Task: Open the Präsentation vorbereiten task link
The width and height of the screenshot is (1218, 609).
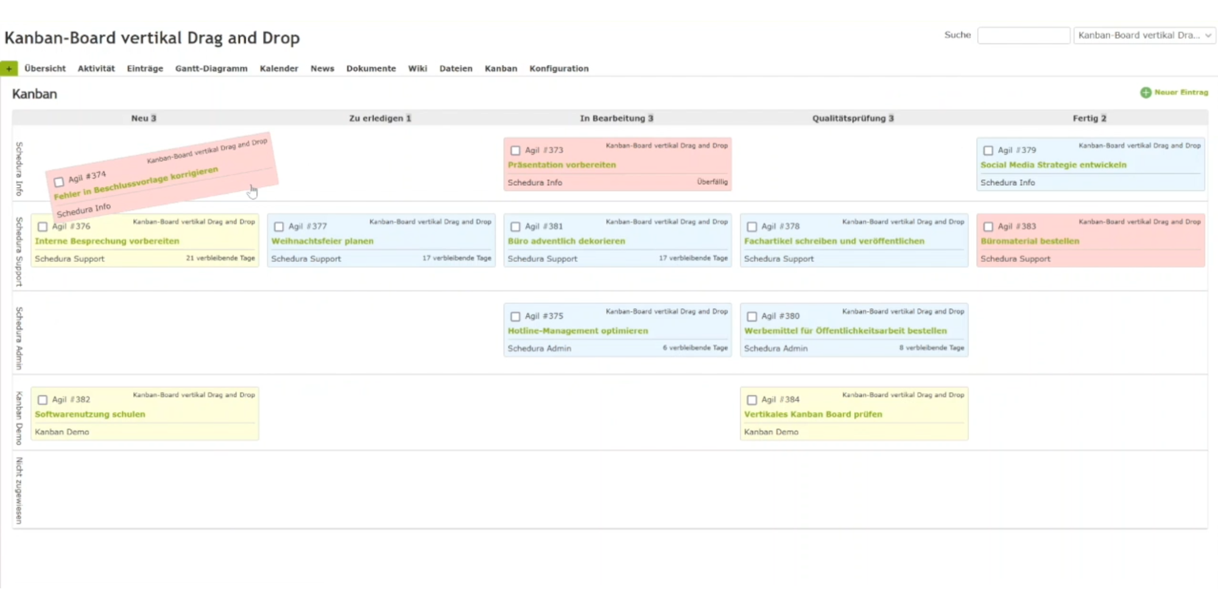Action: (x=561, y=165)
